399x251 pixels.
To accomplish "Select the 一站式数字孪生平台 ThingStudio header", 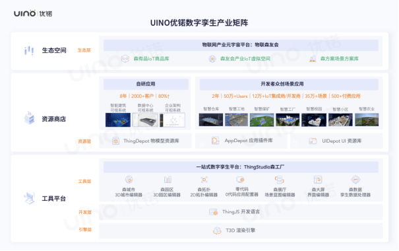I will pyautogui.click(x=241, y=167).
